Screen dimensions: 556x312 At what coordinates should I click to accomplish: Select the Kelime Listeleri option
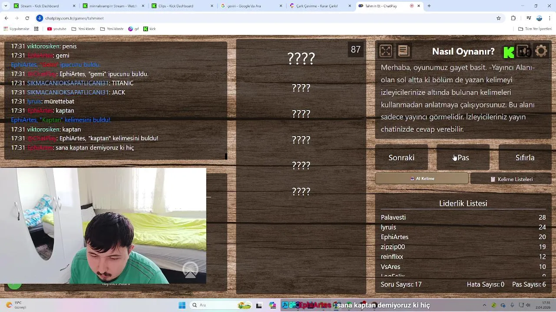pyautogui.click(x=511, y=179)
